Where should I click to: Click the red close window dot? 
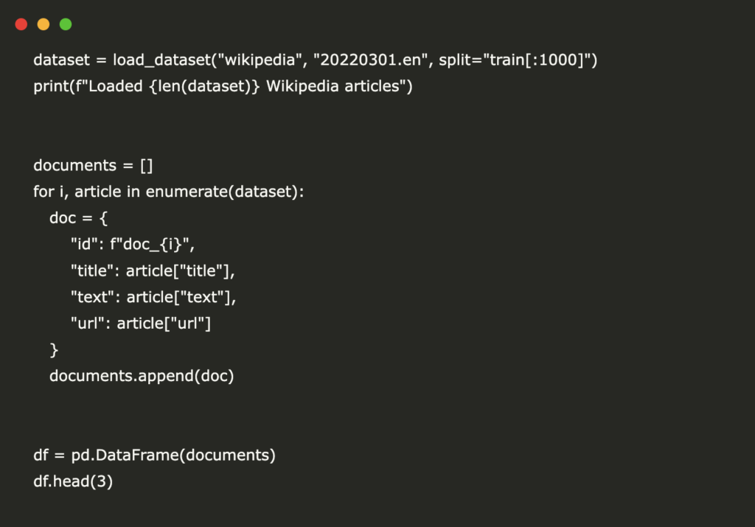coord(21,24)
